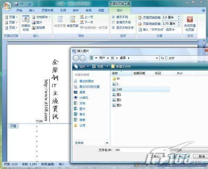Switch to 邮件 Mailings tab
This screenshot has width=208, height=169.
[76, 10]
